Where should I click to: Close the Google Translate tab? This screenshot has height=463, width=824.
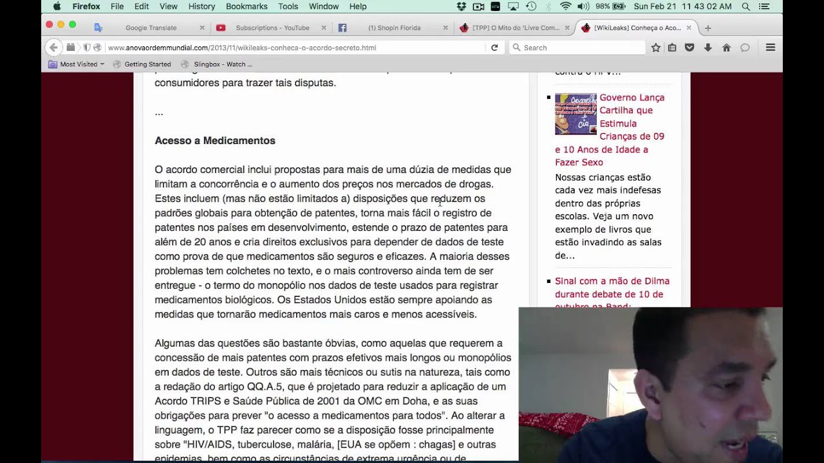pos(202,28)
